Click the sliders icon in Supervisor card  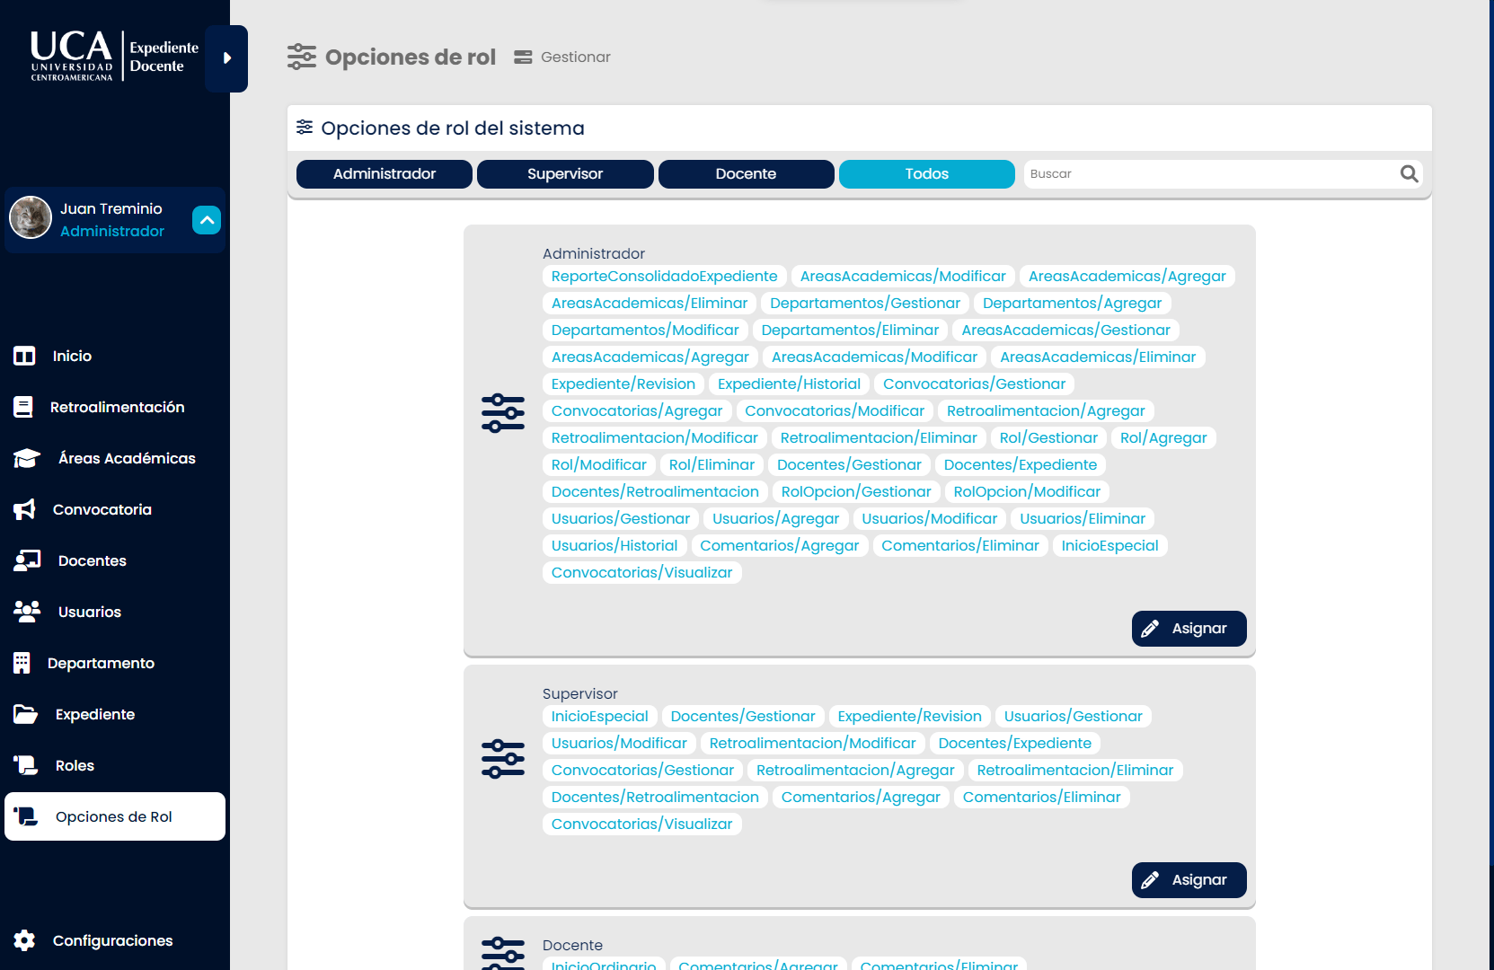(503, 759)
